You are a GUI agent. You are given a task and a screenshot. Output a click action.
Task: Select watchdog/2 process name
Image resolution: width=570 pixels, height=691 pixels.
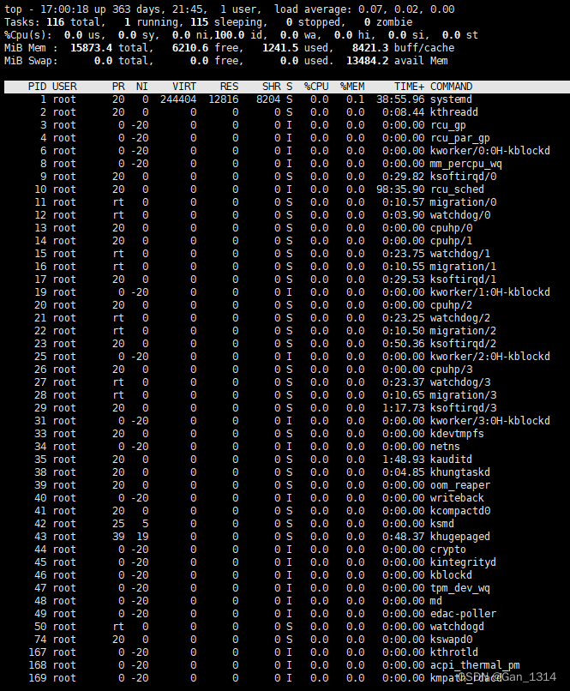(x=460, y=318)
